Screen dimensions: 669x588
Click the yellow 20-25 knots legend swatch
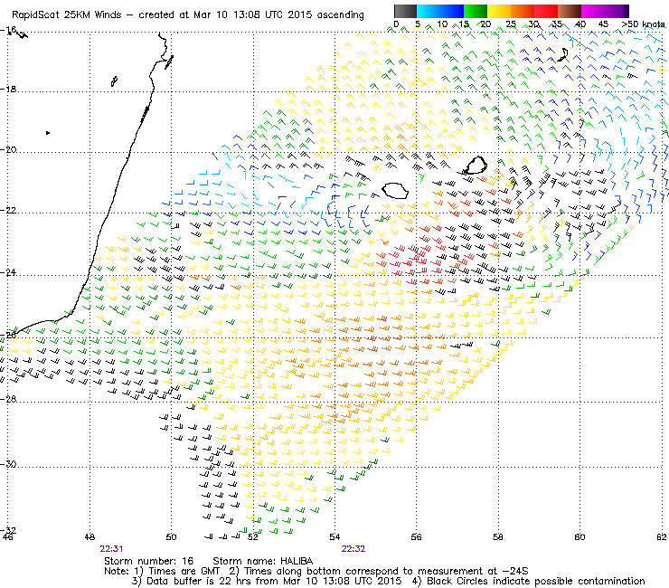point(499,11)
